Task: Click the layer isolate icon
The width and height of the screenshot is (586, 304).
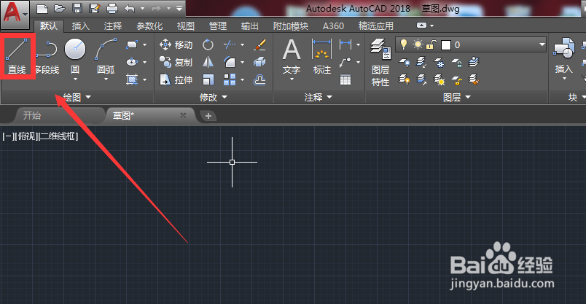Action: pyautogui.click(x=421, y=62)
